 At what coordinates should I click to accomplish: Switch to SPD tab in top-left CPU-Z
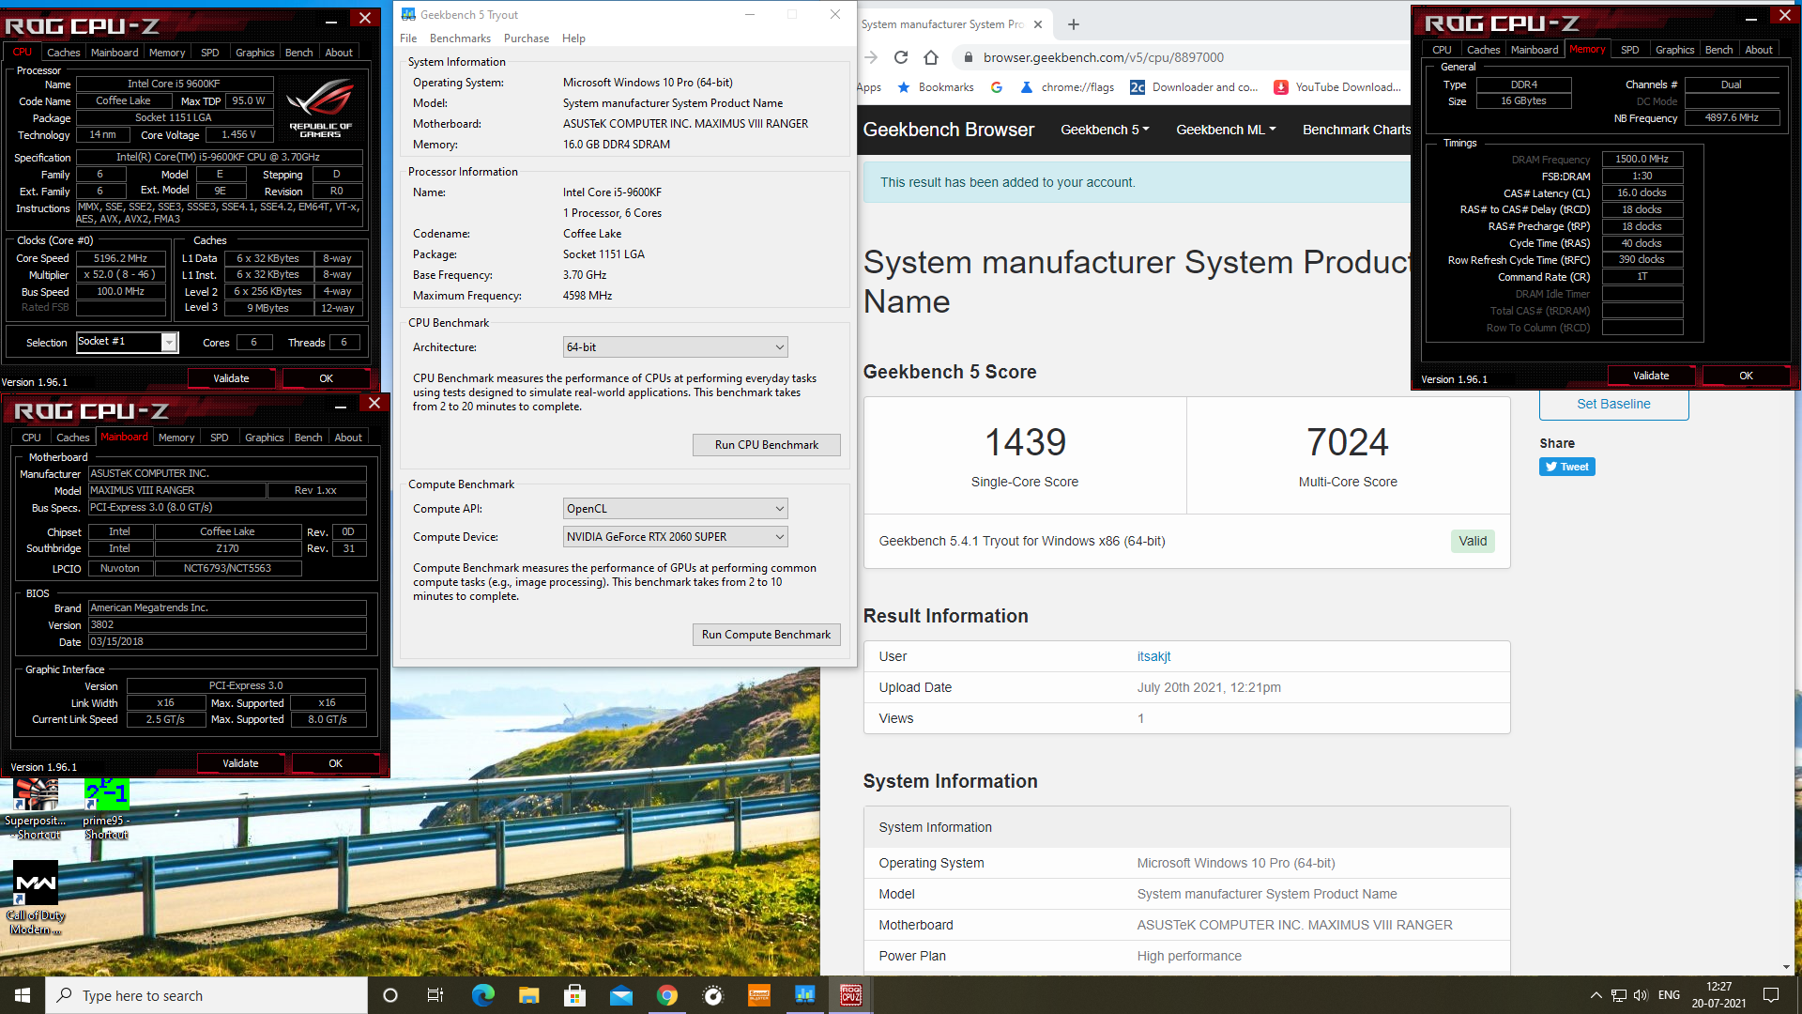210,53
